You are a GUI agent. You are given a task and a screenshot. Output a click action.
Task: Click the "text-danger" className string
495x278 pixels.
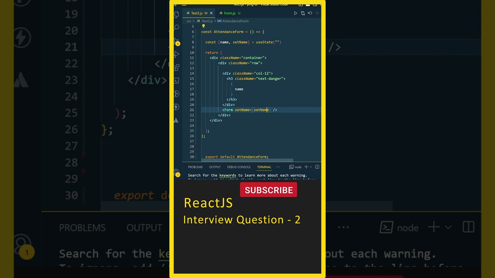point(270,79)
